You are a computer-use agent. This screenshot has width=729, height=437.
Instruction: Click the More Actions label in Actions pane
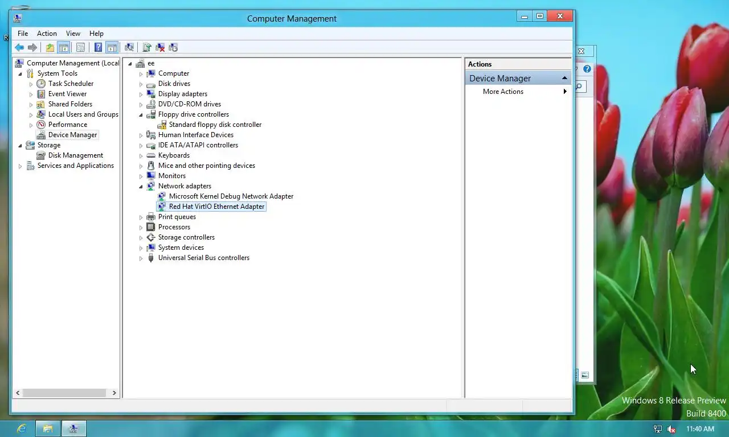[x=503, y=92]
